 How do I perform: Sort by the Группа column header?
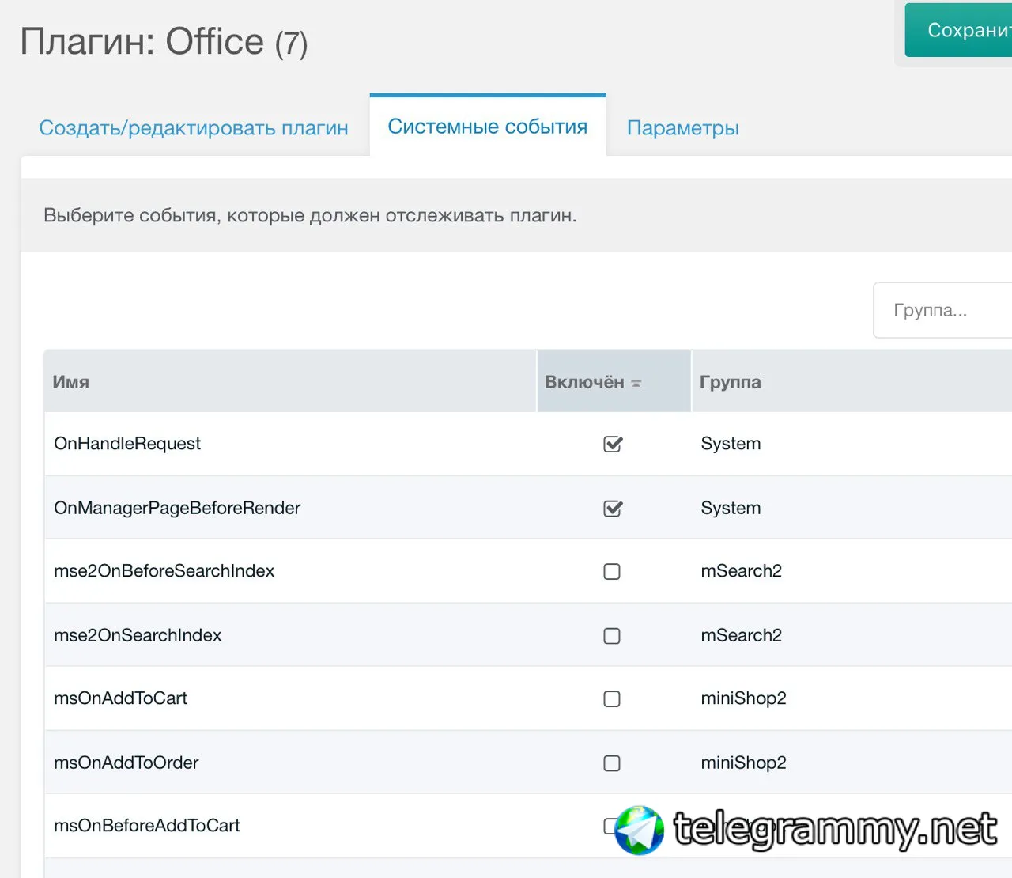pos(852,382)
